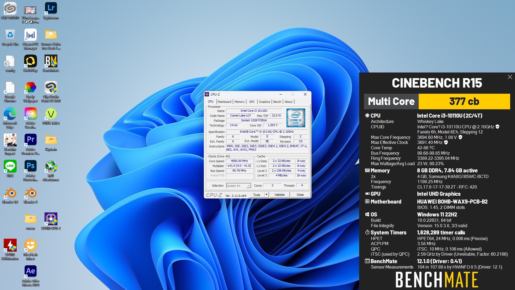
Task: Click the HUAWEI BOHB-WAX9-PCB-B2 motherboard text
Action: (x=452, y=202)
